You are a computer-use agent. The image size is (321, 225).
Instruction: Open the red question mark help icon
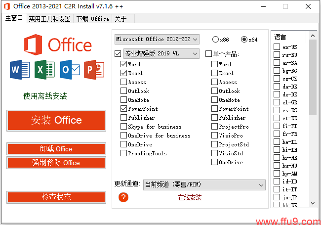pos(123,197)
